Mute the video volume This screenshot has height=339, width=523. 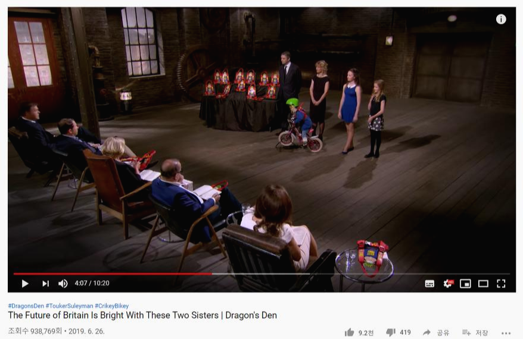pyautogui.click(x=63, y=283)
